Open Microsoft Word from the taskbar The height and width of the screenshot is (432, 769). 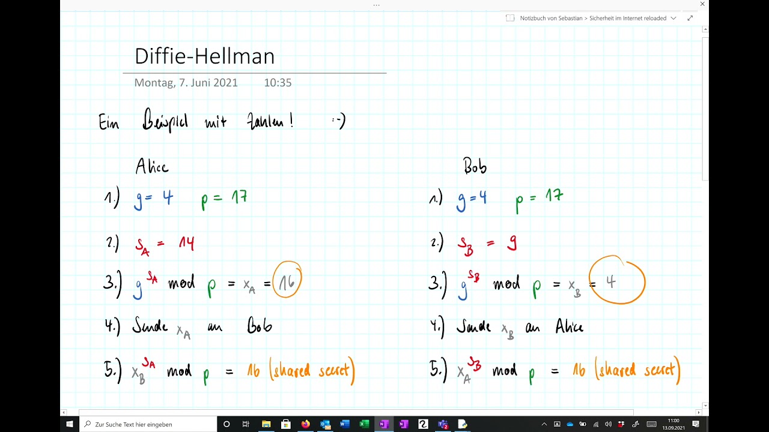(344, 424)
